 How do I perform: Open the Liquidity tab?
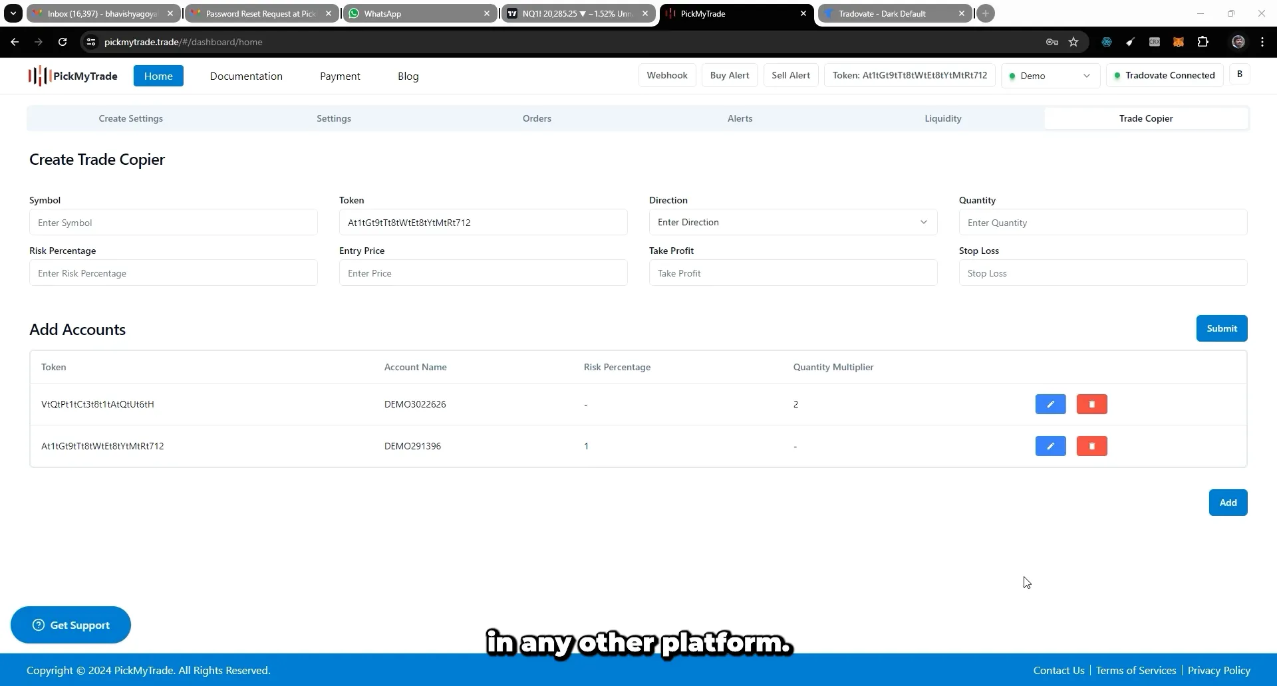[943, 118]
